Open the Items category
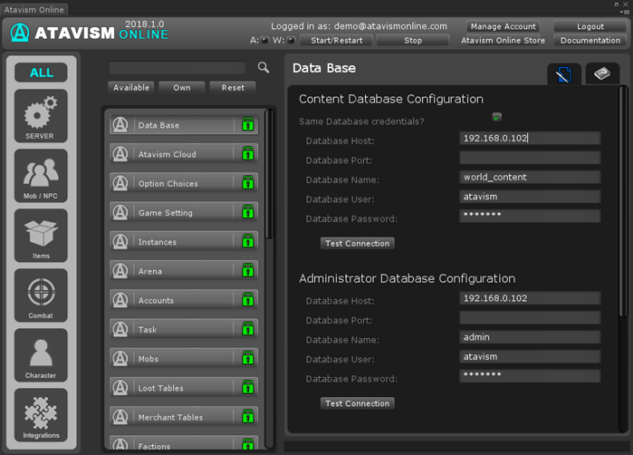This screenshot has height=455, width=633. point(41,235)
